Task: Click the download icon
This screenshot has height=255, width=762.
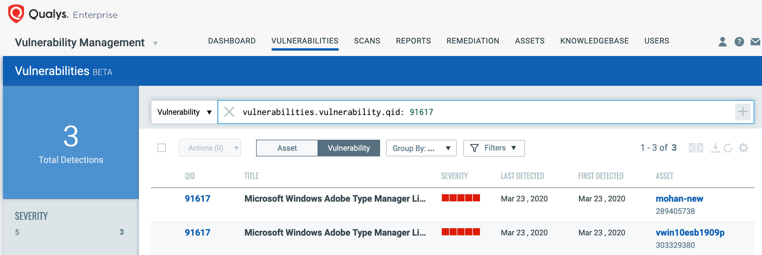Action: 715,148
